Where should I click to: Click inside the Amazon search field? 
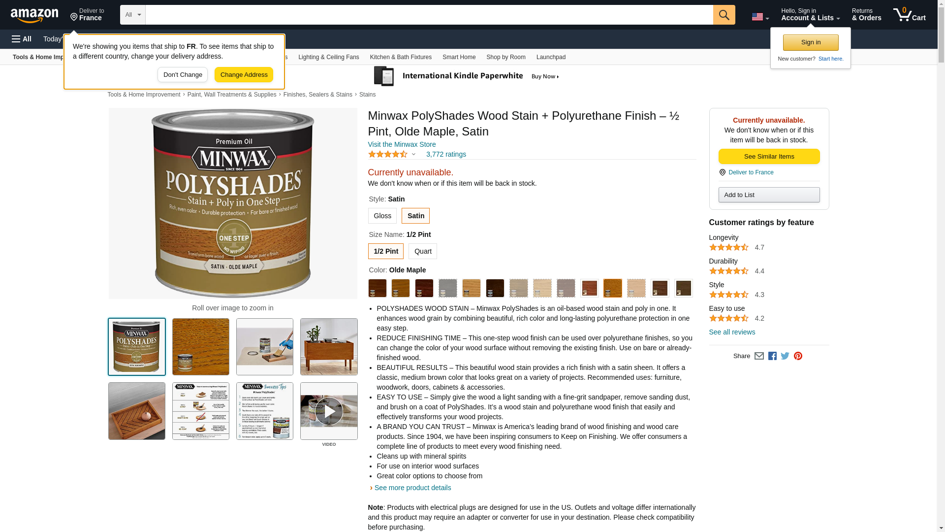(x=429, y=15)
